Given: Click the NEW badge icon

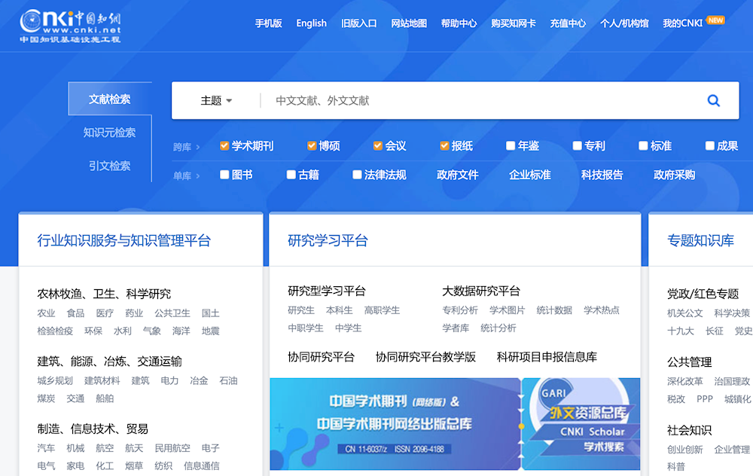Looking at the screenshot, I should pos(715,20).
